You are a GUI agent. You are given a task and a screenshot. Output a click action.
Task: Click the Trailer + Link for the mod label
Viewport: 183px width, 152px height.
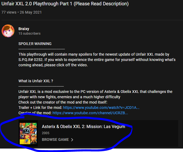pyautogui.click(x=40, y=108)
